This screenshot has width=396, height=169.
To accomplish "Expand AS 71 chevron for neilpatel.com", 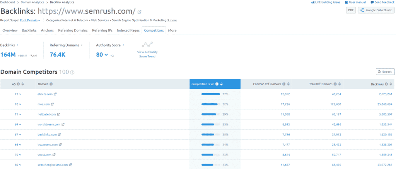I will [20, 114].
